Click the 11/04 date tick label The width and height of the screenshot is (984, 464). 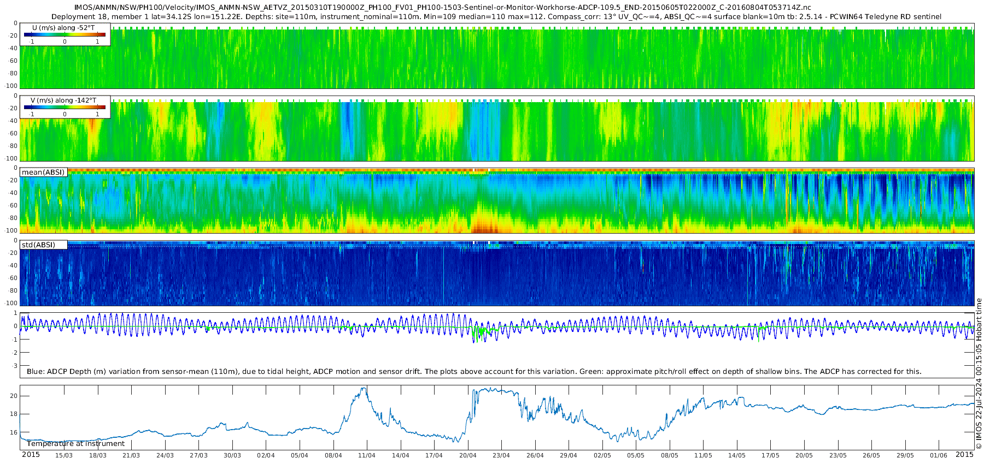pos(367,455)
